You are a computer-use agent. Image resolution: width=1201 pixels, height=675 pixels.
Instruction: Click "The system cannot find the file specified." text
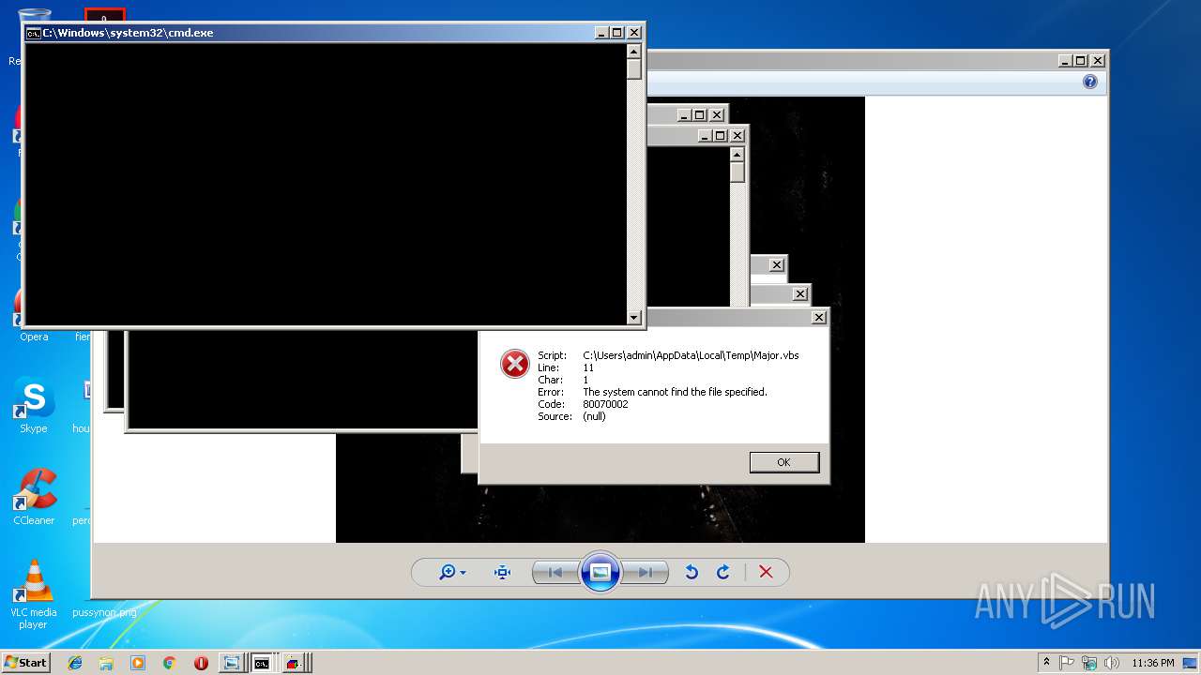click(675, 392)
